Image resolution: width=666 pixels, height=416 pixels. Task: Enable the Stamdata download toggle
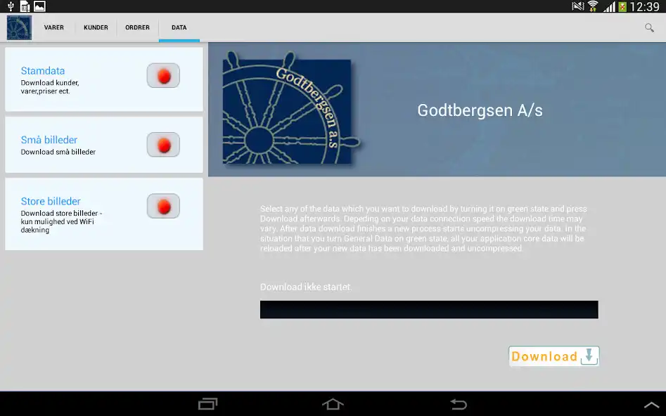click(x=163, y=75)
